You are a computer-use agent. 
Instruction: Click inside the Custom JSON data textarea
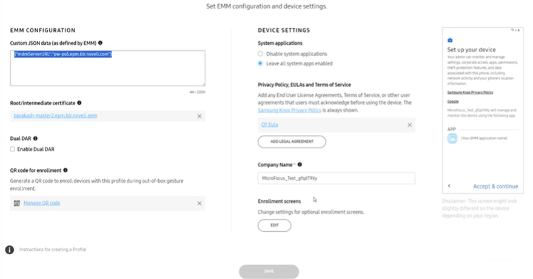pos(107,68)
